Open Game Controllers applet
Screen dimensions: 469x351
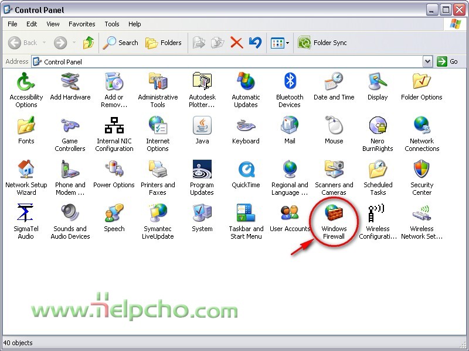coord(70,134)
